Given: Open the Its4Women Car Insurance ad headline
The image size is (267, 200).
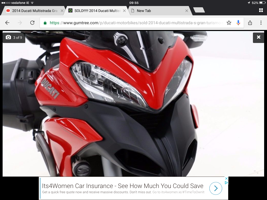Looking at the screenshot, I should [123, 186].
